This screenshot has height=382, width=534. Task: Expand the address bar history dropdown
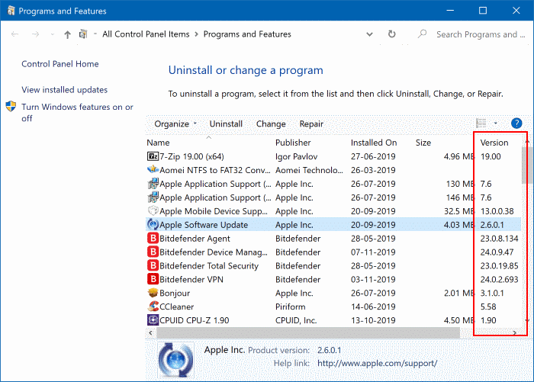coord(369,34)
